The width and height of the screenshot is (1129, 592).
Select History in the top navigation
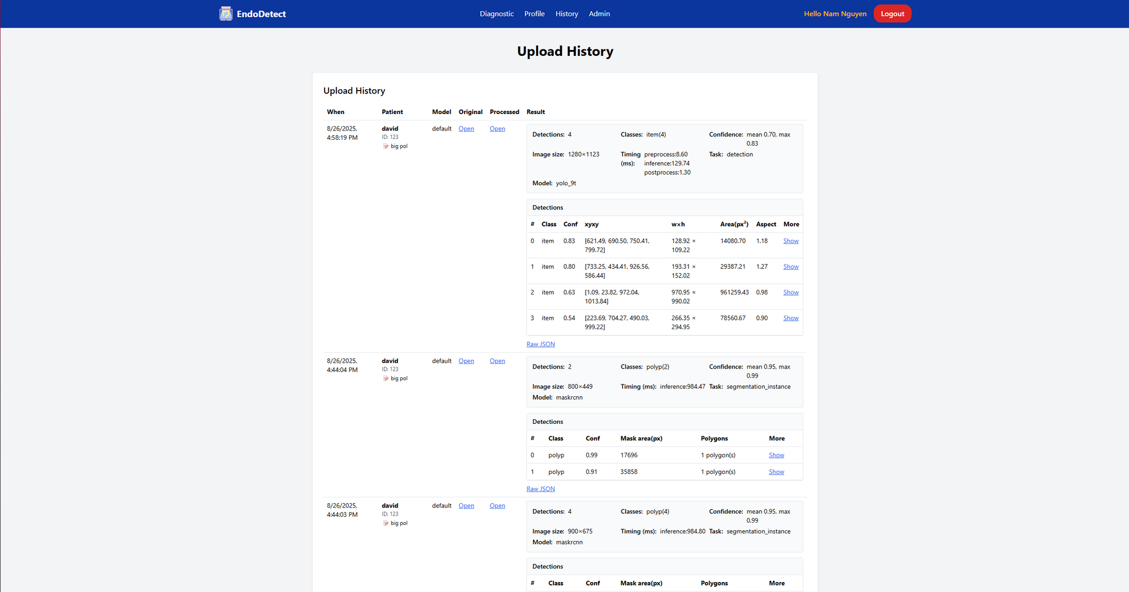566,14
